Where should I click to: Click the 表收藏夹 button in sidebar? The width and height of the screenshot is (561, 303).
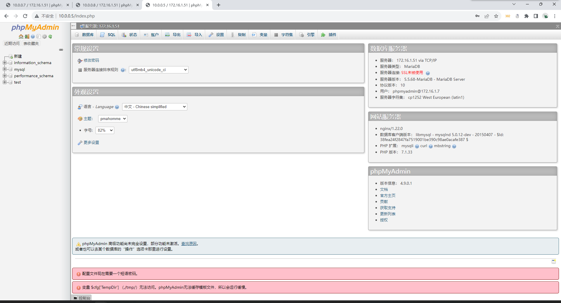point(31,43)
